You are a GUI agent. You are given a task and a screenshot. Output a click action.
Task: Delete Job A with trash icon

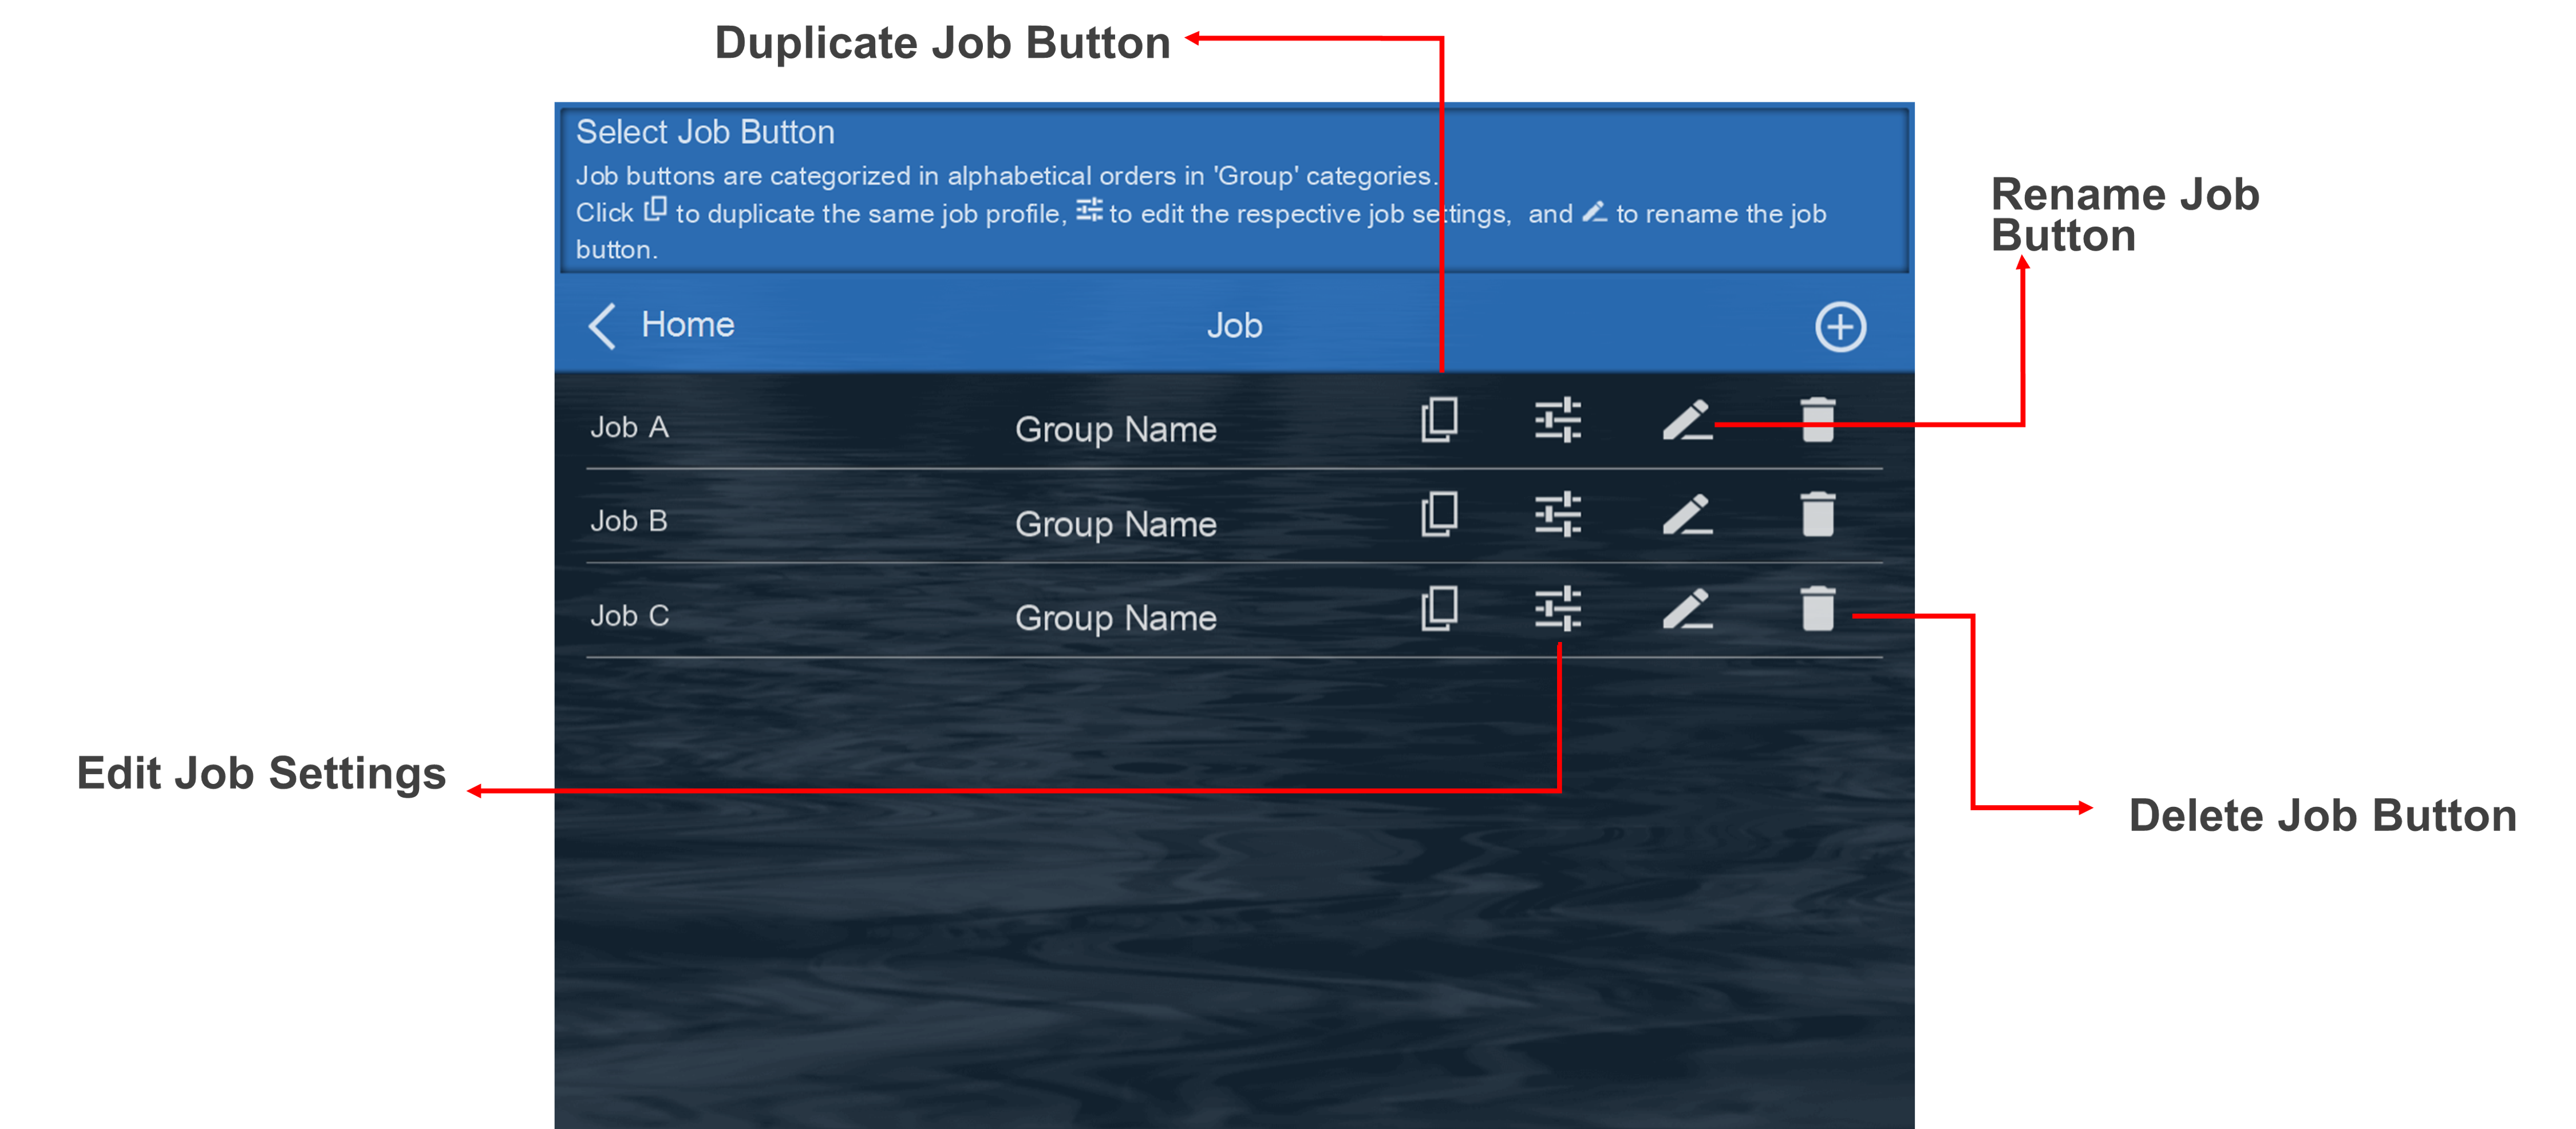[x=1818, y=420]
